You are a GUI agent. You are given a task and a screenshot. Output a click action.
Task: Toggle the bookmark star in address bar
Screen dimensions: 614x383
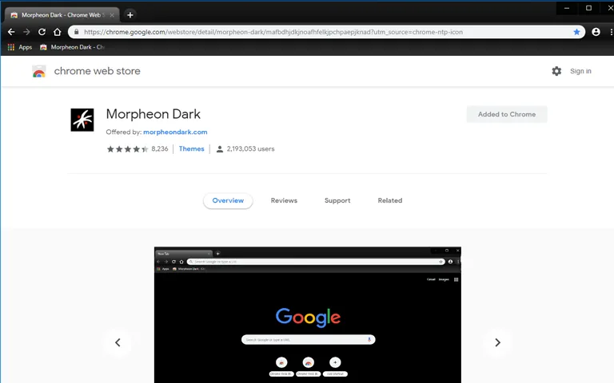pos(576,32)
